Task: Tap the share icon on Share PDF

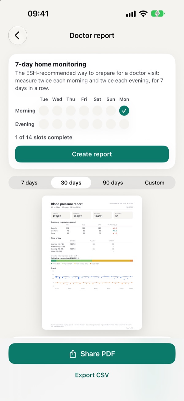Action: [73, 354]
